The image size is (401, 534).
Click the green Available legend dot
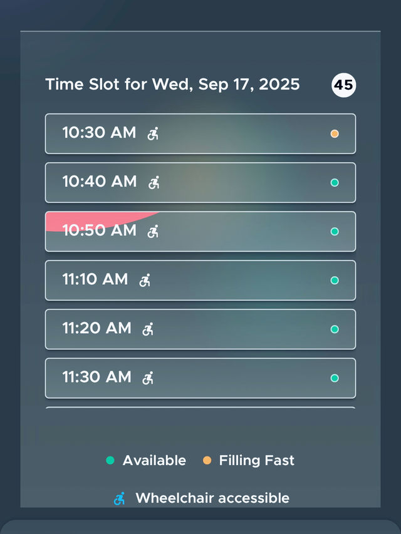[x=111, y=460]
